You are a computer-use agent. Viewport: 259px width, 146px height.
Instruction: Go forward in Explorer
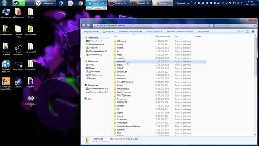88,26
